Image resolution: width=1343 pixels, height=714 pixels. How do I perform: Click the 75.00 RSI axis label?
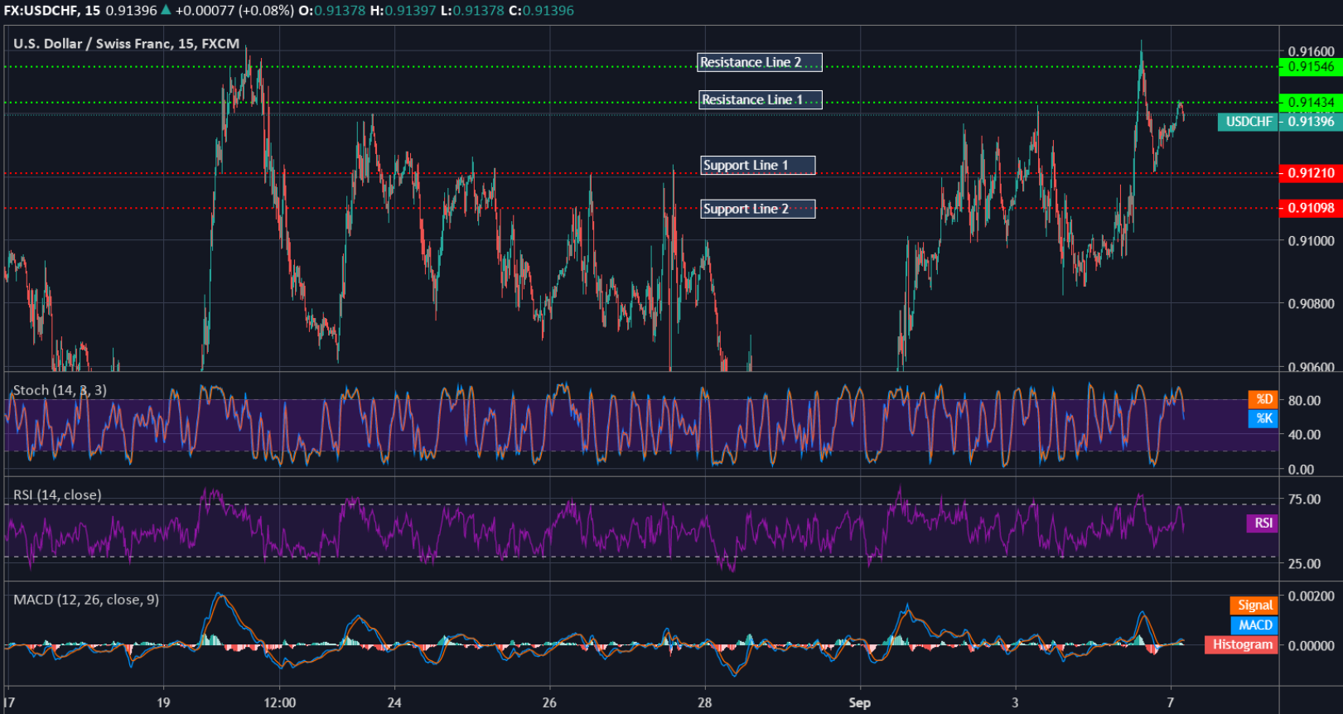pyautogui.click(x=1304, y=499)
